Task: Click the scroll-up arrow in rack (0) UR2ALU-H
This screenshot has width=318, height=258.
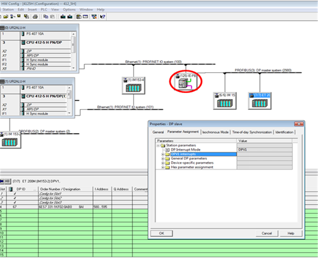Action: [x=73, y=34]
